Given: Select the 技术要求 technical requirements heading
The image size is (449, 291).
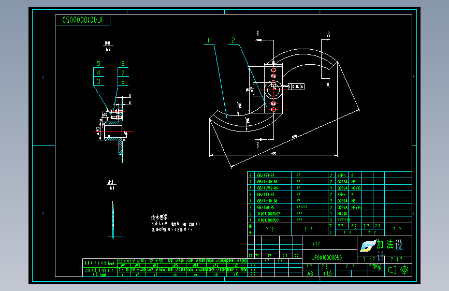Looking at the screenshot, I should (160, 217).
